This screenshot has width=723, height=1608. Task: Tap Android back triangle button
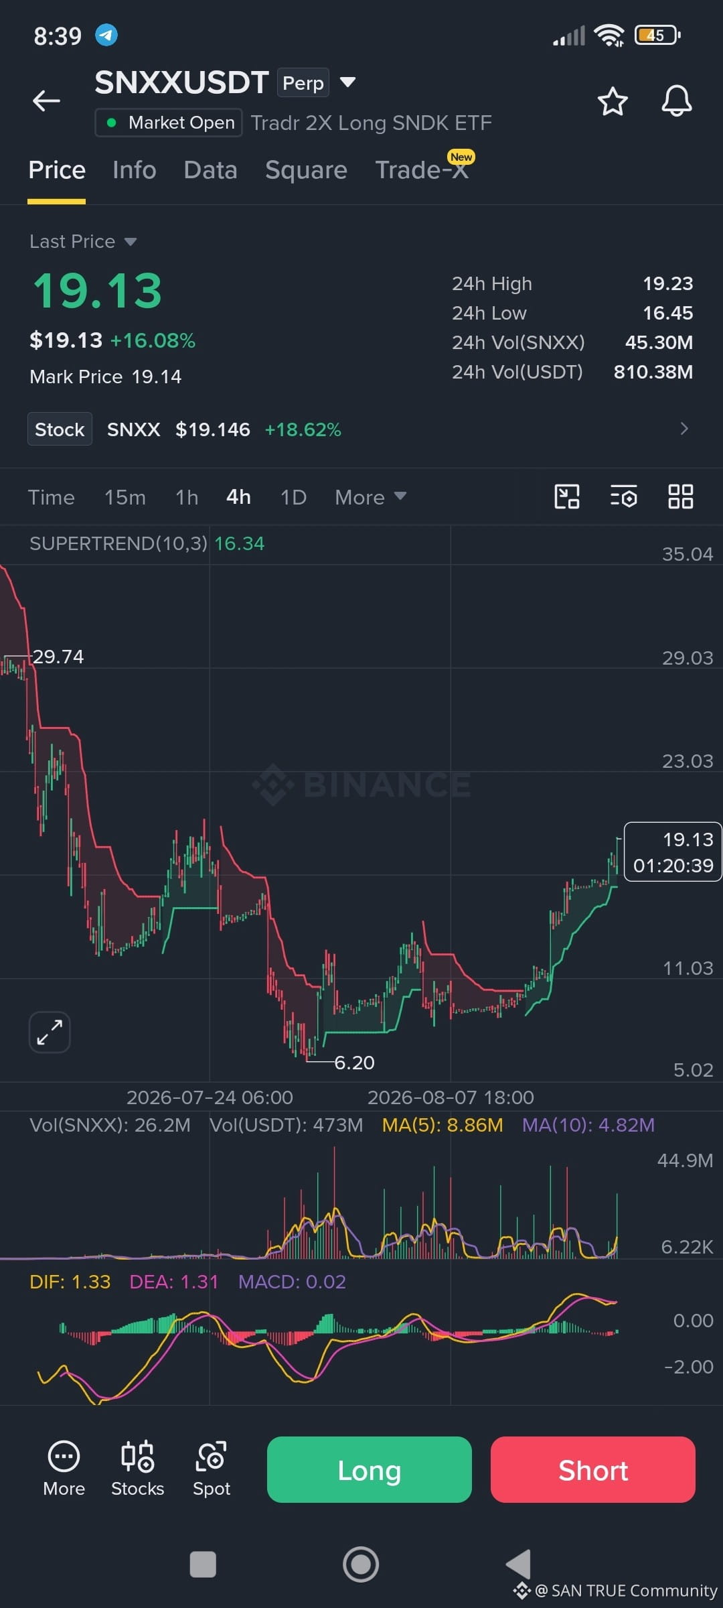(519, 1564)
